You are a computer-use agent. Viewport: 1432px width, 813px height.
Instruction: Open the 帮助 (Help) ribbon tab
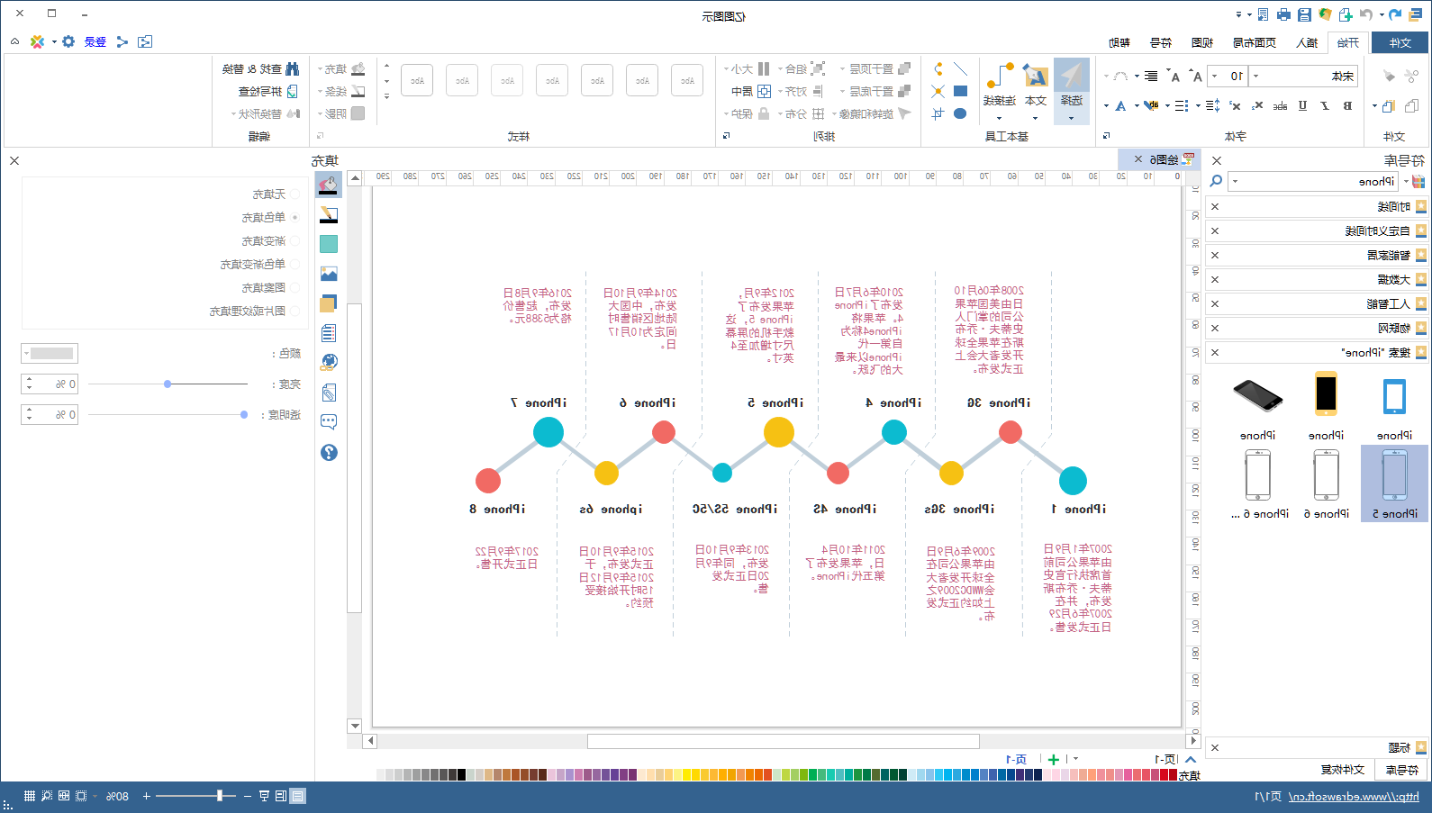(1119, 42)
